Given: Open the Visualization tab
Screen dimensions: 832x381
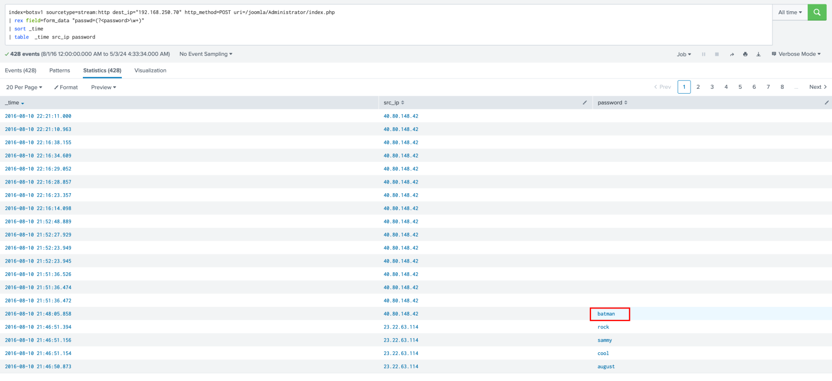Looking at the screenshot, I should click(150, 70).
